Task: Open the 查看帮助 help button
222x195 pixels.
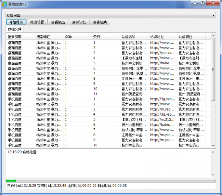Action: tap(100, 22)
